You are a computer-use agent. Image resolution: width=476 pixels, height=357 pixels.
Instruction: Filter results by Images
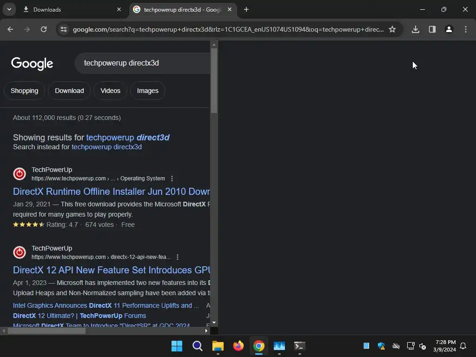tap(147, 91)
